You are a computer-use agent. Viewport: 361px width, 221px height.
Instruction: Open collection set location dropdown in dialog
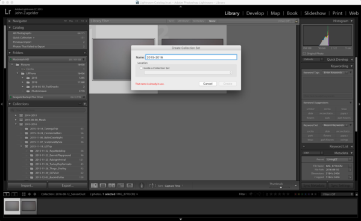click(x=188, y=73)
